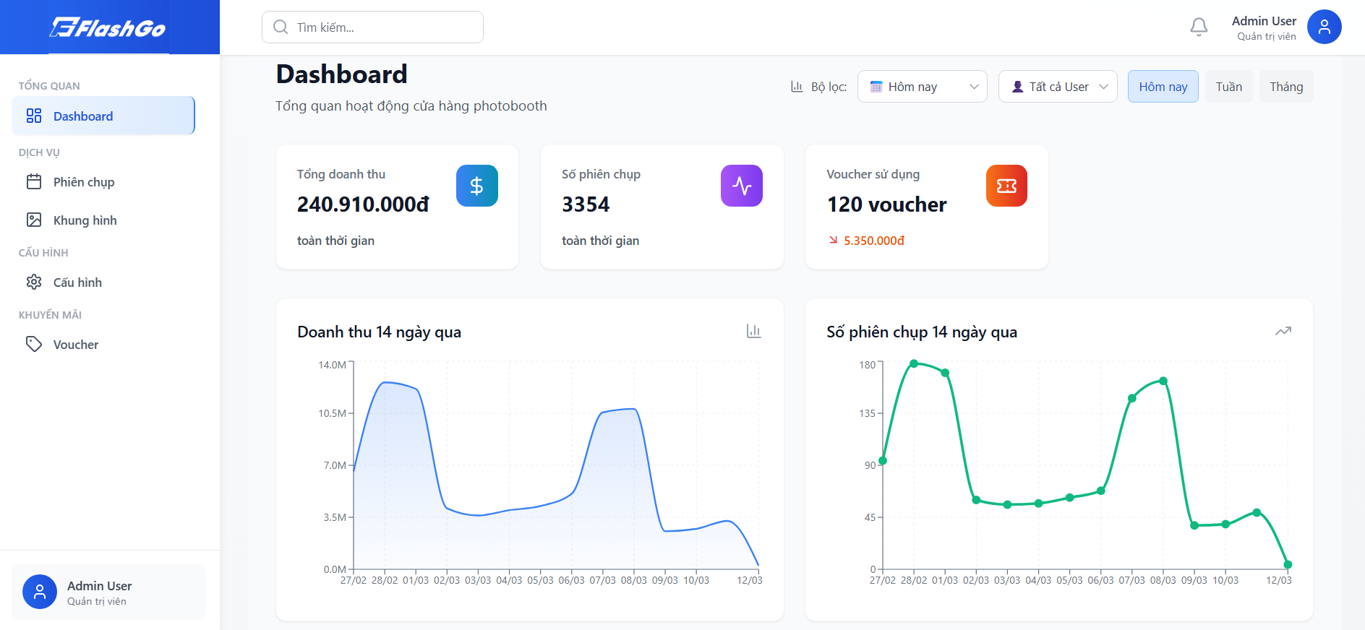Open the Hôm nay date dropdown
This screenshot has width=1365, height=630.
922,87
